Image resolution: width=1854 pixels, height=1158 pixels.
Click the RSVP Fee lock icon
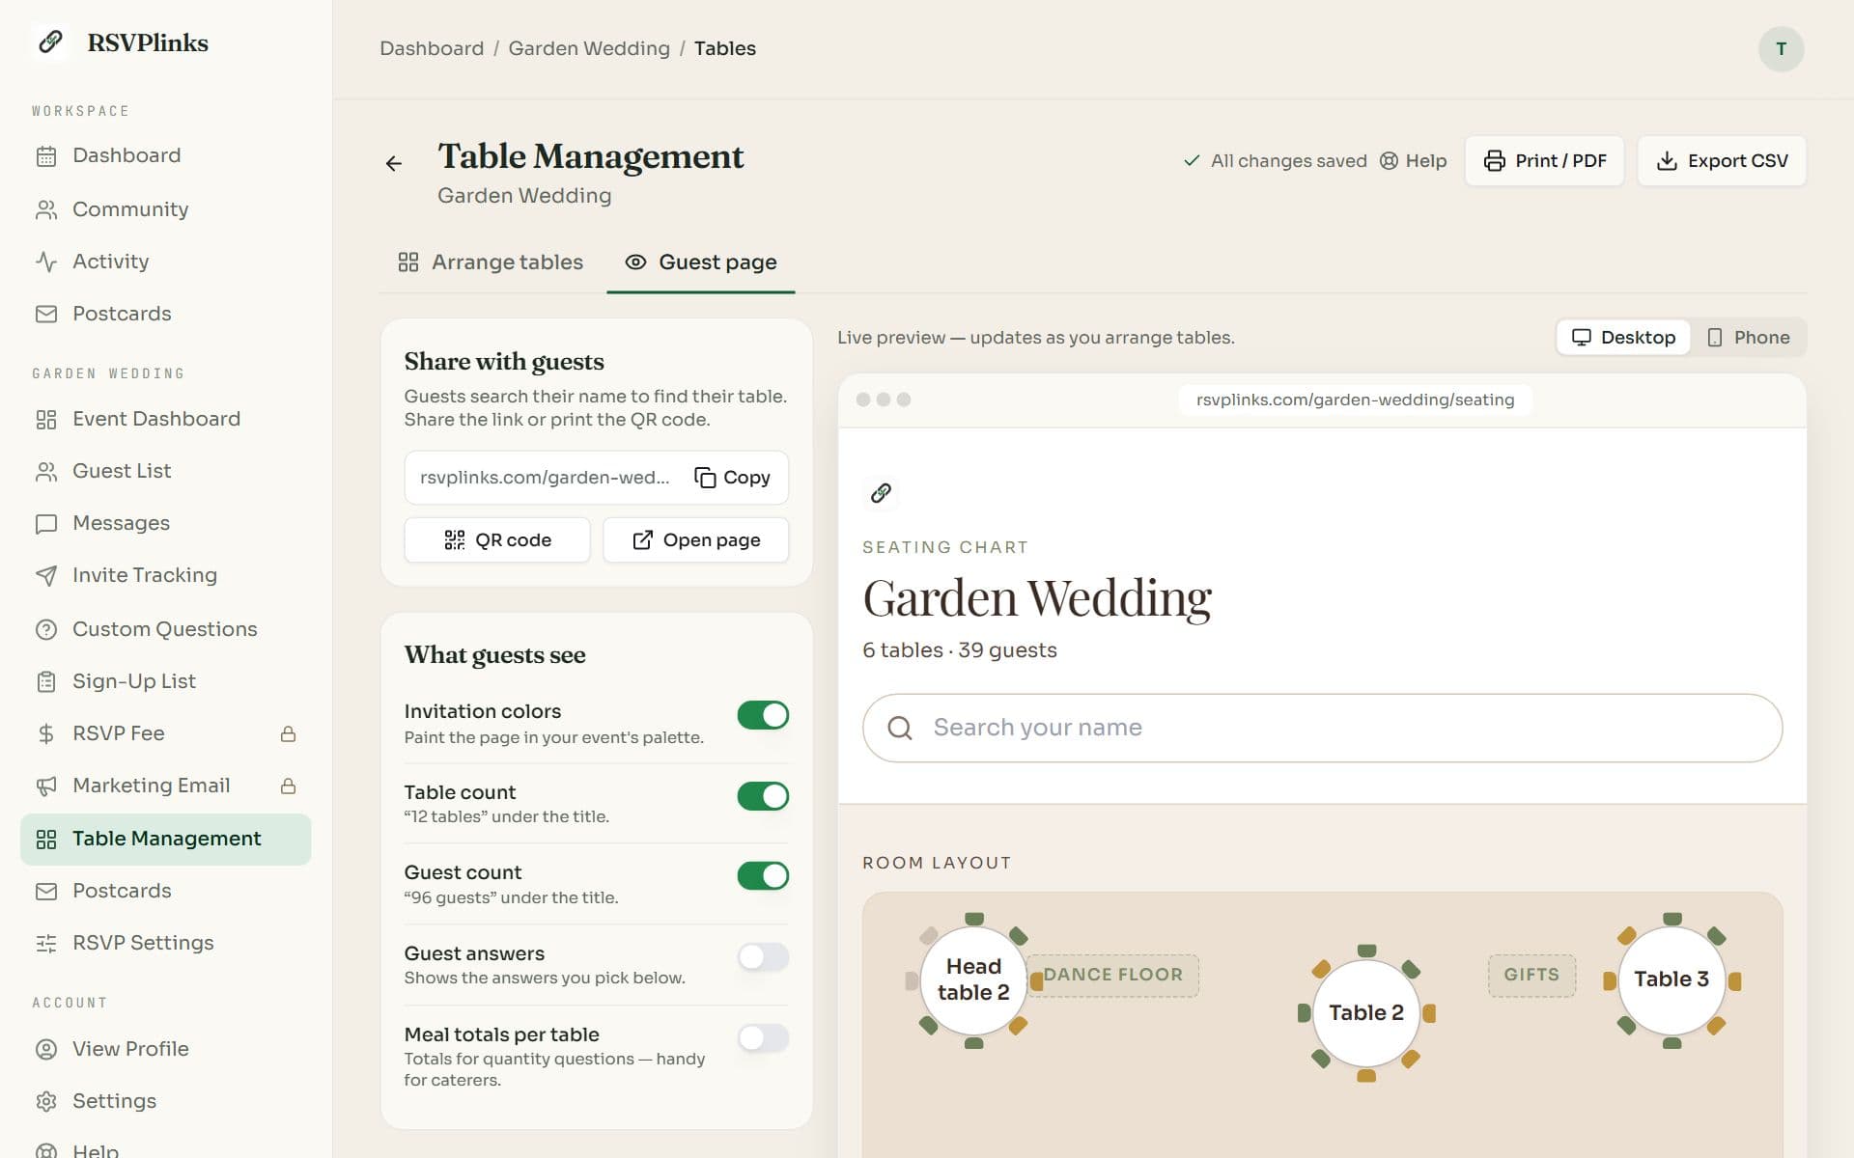(288, 733)
